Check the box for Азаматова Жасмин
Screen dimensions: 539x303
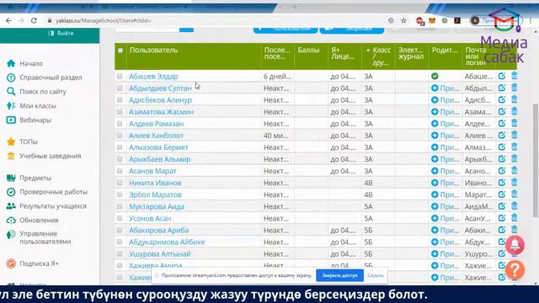(120, 112)
